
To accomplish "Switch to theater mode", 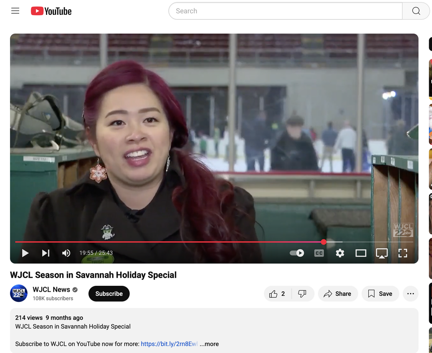I will click(361, 253).
